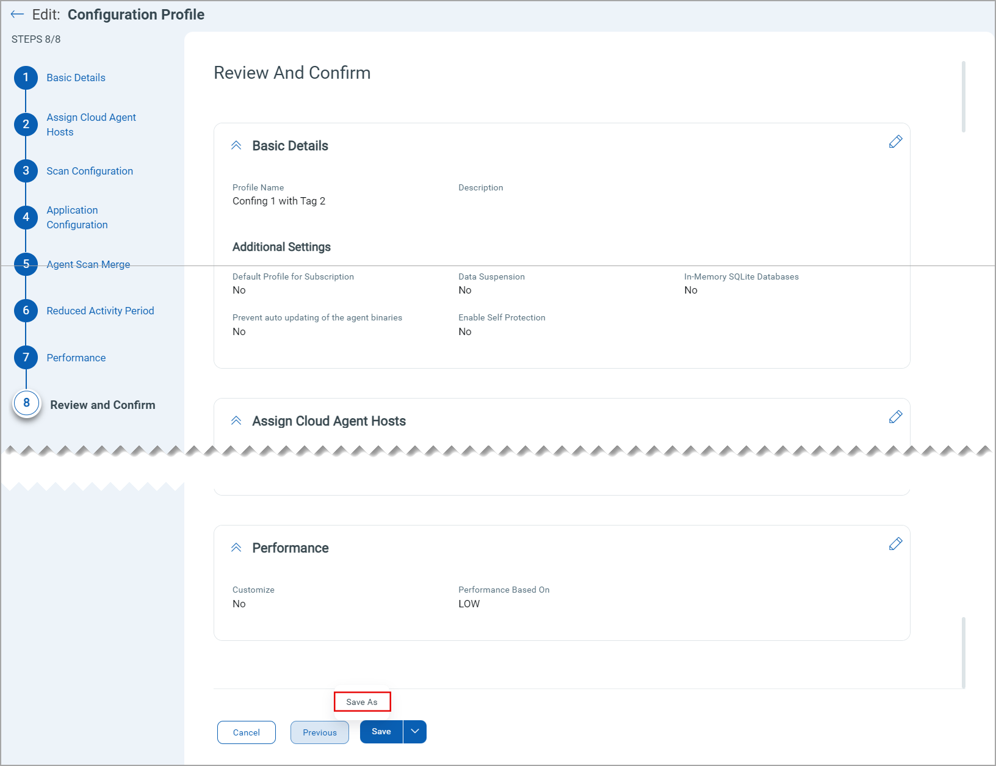Viewport: 996px width, 766px height.
Task: Go to Scan Configuration step
Action: pos(90,171)
